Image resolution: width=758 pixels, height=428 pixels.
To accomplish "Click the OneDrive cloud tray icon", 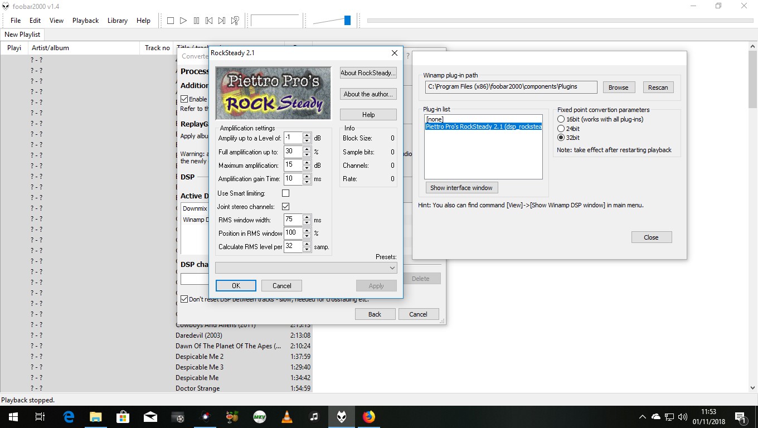I will [x=656, y=416].
